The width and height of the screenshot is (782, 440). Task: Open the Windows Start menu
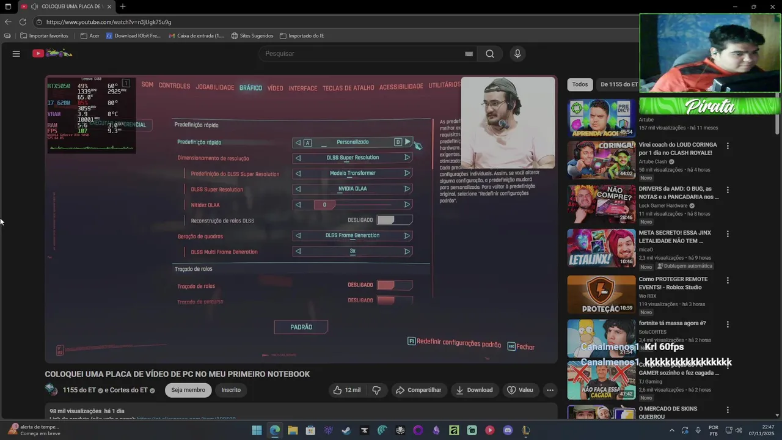[257, 430]
